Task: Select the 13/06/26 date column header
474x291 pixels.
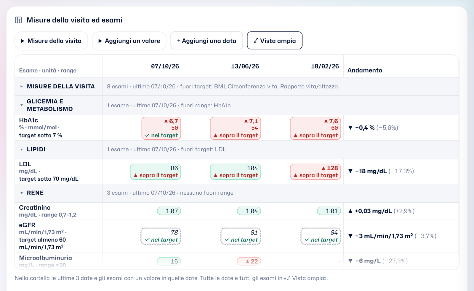Action: tap(245, 66)
